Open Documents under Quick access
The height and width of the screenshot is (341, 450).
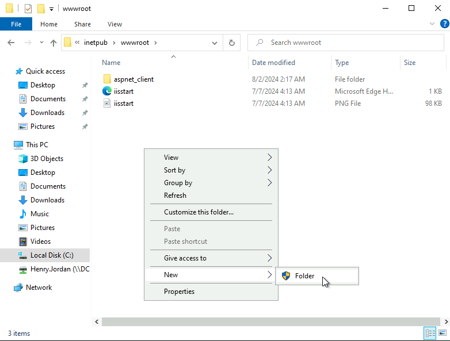pos(48,99)
